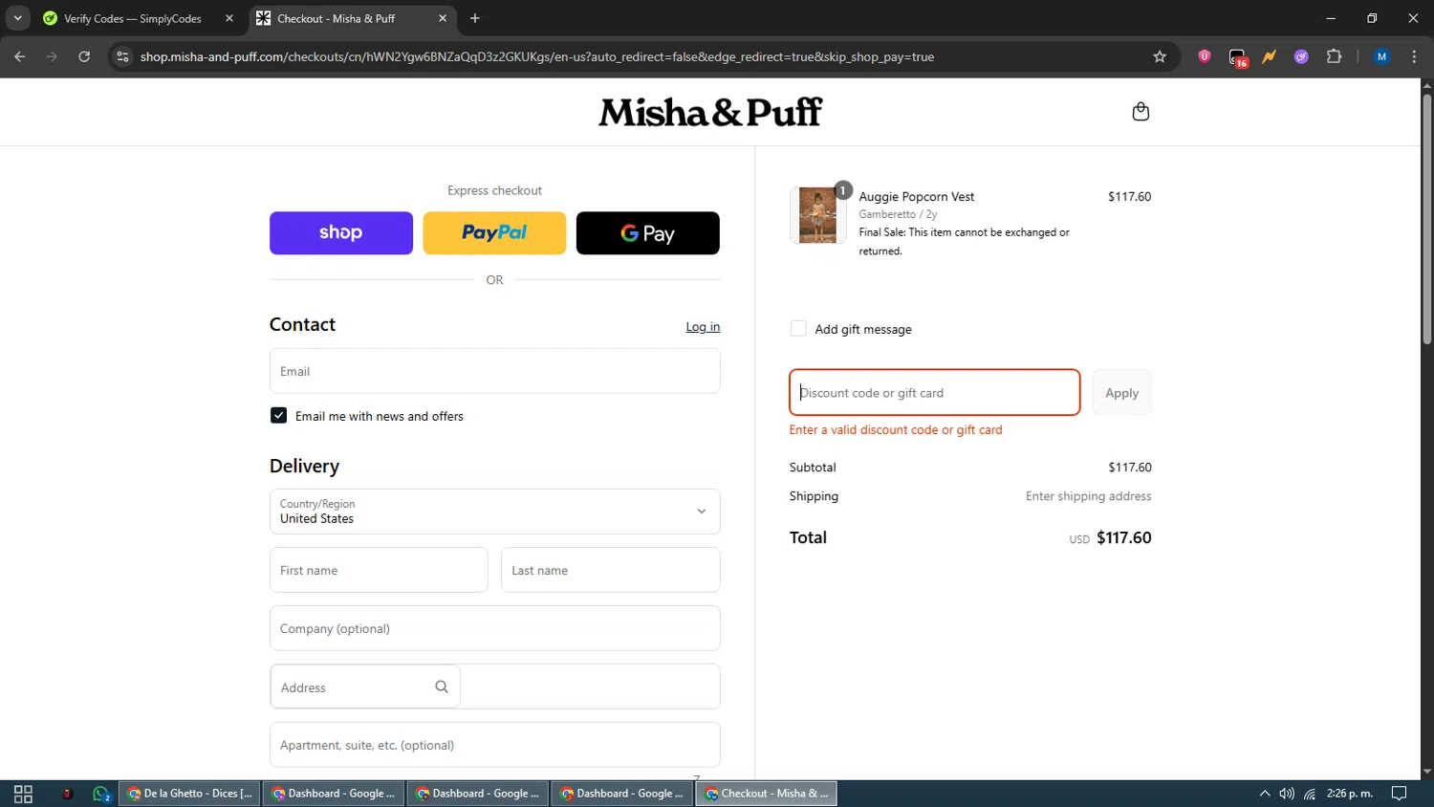Focus the First name field
Screen dimensions: 1434x807
(379, 570)
